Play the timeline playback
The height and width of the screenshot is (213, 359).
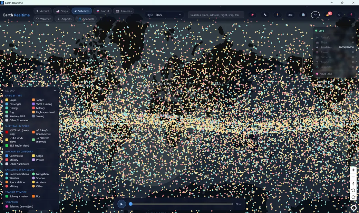click(x=122, y=204)
